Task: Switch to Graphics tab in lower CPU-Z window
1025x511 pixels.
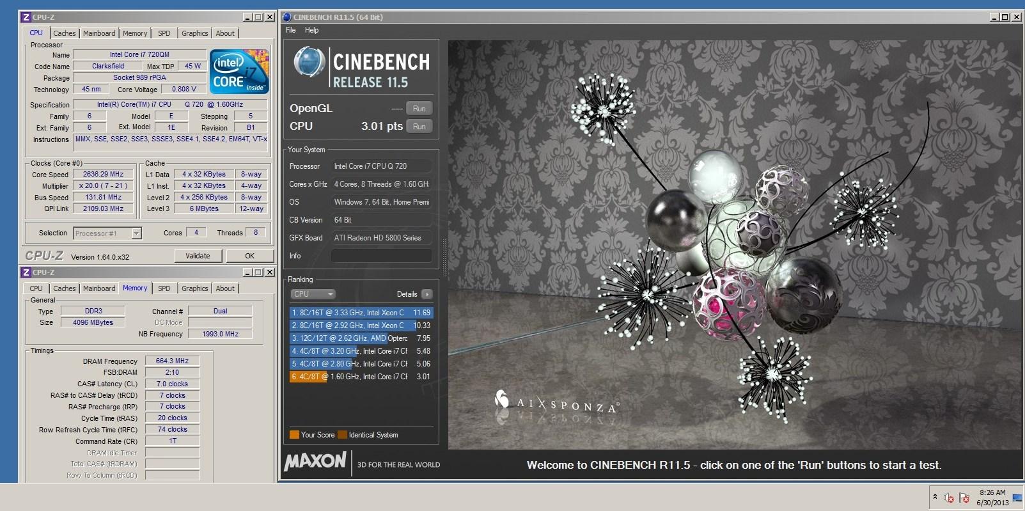Action: 194,288
